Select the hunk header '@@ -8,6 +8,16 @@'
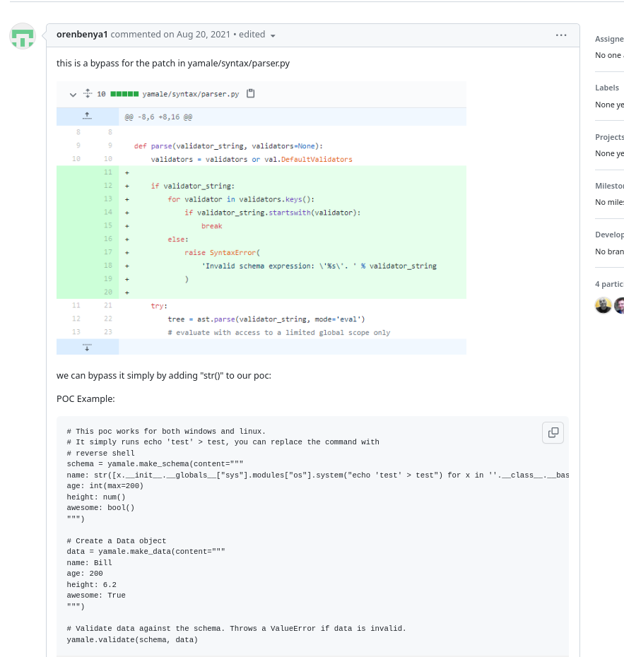The width and height of the screenshot is (624, 657). point(158,117)
